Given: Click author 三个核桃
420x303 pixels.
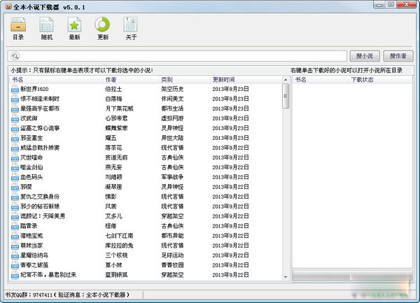Looking at the screenshot, I should click(x=116, y=255).
